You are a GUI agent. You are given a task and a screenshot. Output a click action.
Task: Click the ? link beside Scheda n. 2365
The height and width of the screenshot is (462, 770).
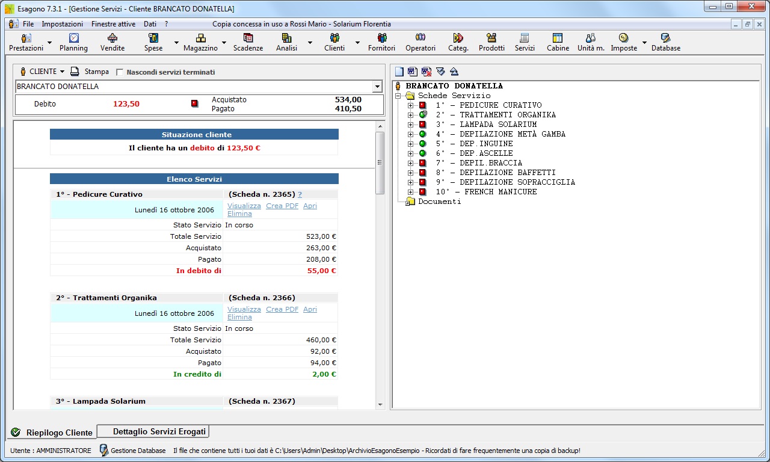click(x=300, y=194)
